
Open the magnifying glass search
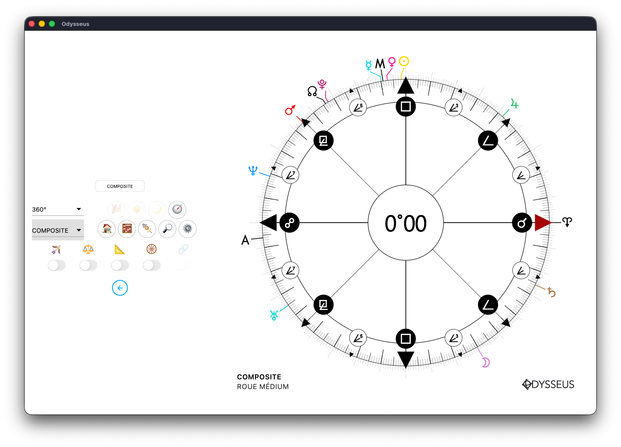[168, 229]
